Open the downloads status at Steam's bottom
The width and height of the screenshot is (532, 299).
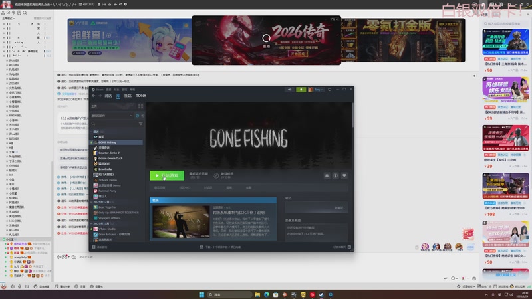(220, 247)
